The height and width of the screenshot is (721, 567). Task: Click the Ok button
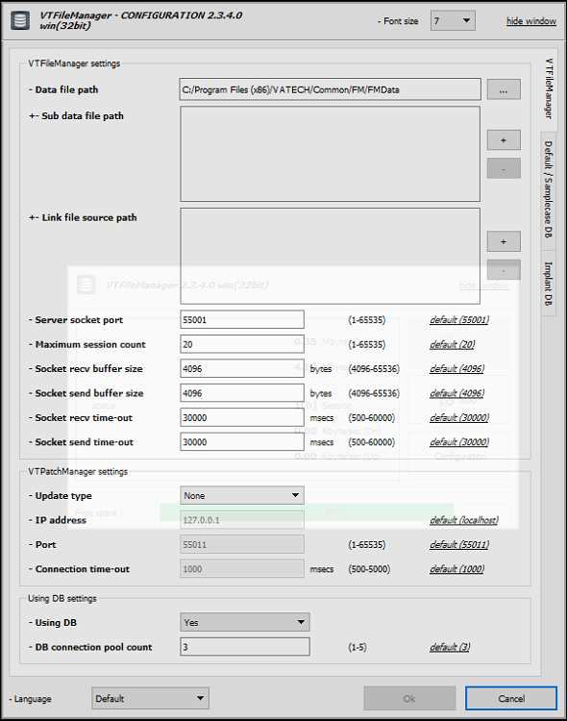click(x=409, y=699)
